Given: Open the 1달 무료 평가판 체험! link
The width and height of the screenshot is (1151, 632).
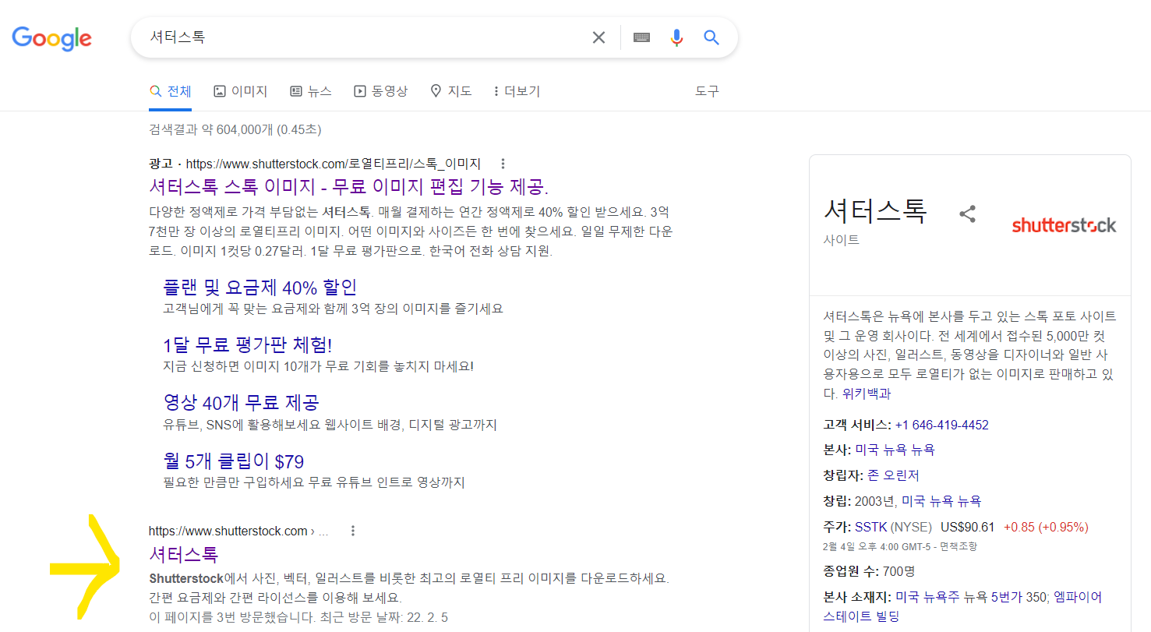Looking at the screenshot, I should click(x=248, y=344).
